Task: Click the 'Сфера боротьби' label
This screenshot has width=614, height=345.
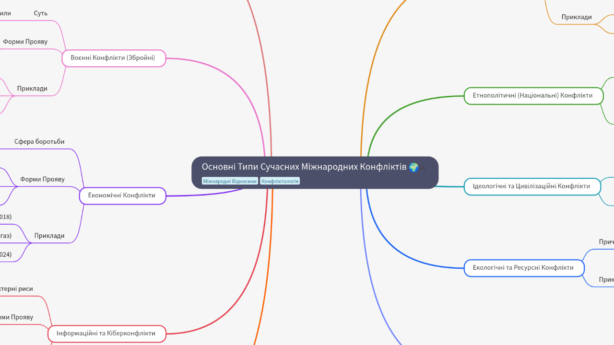Action: click(40, 141)
